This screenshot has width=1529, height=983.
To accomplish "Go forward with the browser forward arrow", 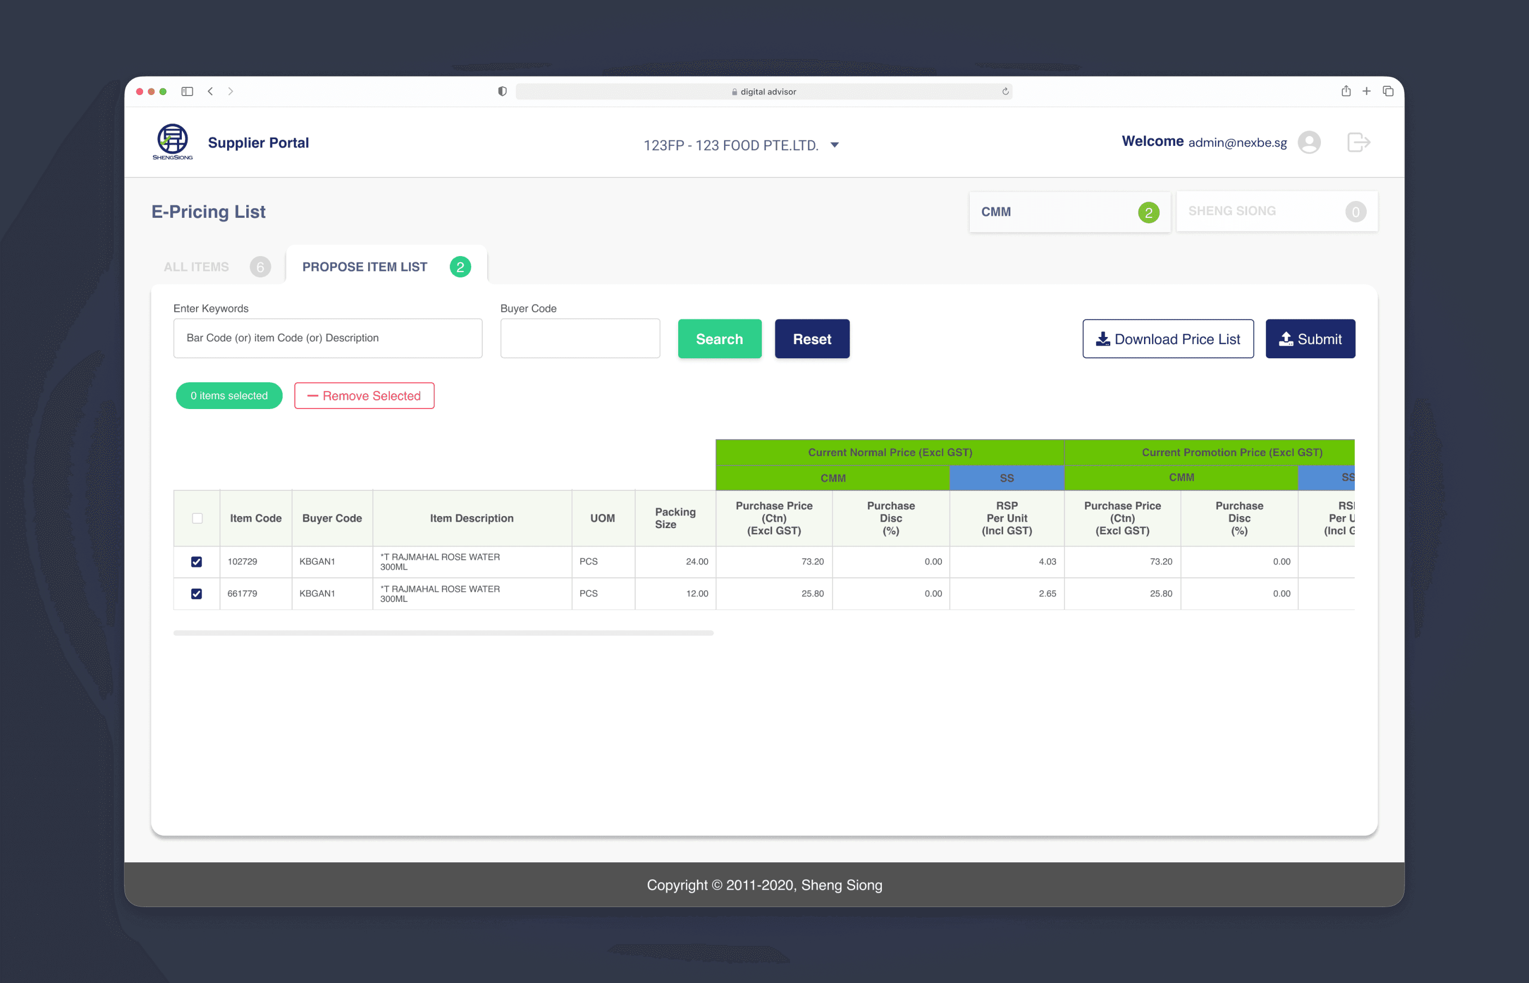I will pyautogui.click(x=230, y=91).
